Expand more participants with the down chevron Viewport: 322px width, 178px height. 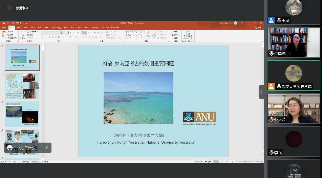(295, 171)
